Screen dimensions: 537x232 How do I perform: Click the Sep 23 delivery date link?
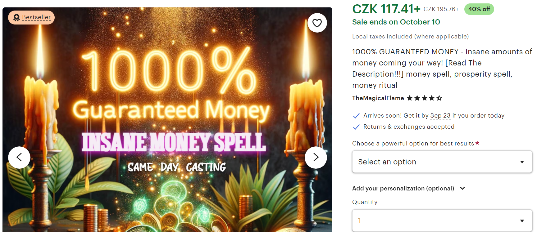coord(440,116)
